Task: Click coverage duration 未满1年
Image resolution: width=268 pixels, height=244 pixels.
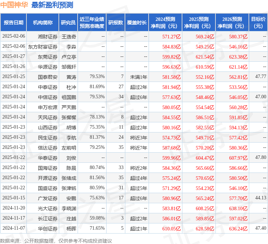Action: [139, 77]
